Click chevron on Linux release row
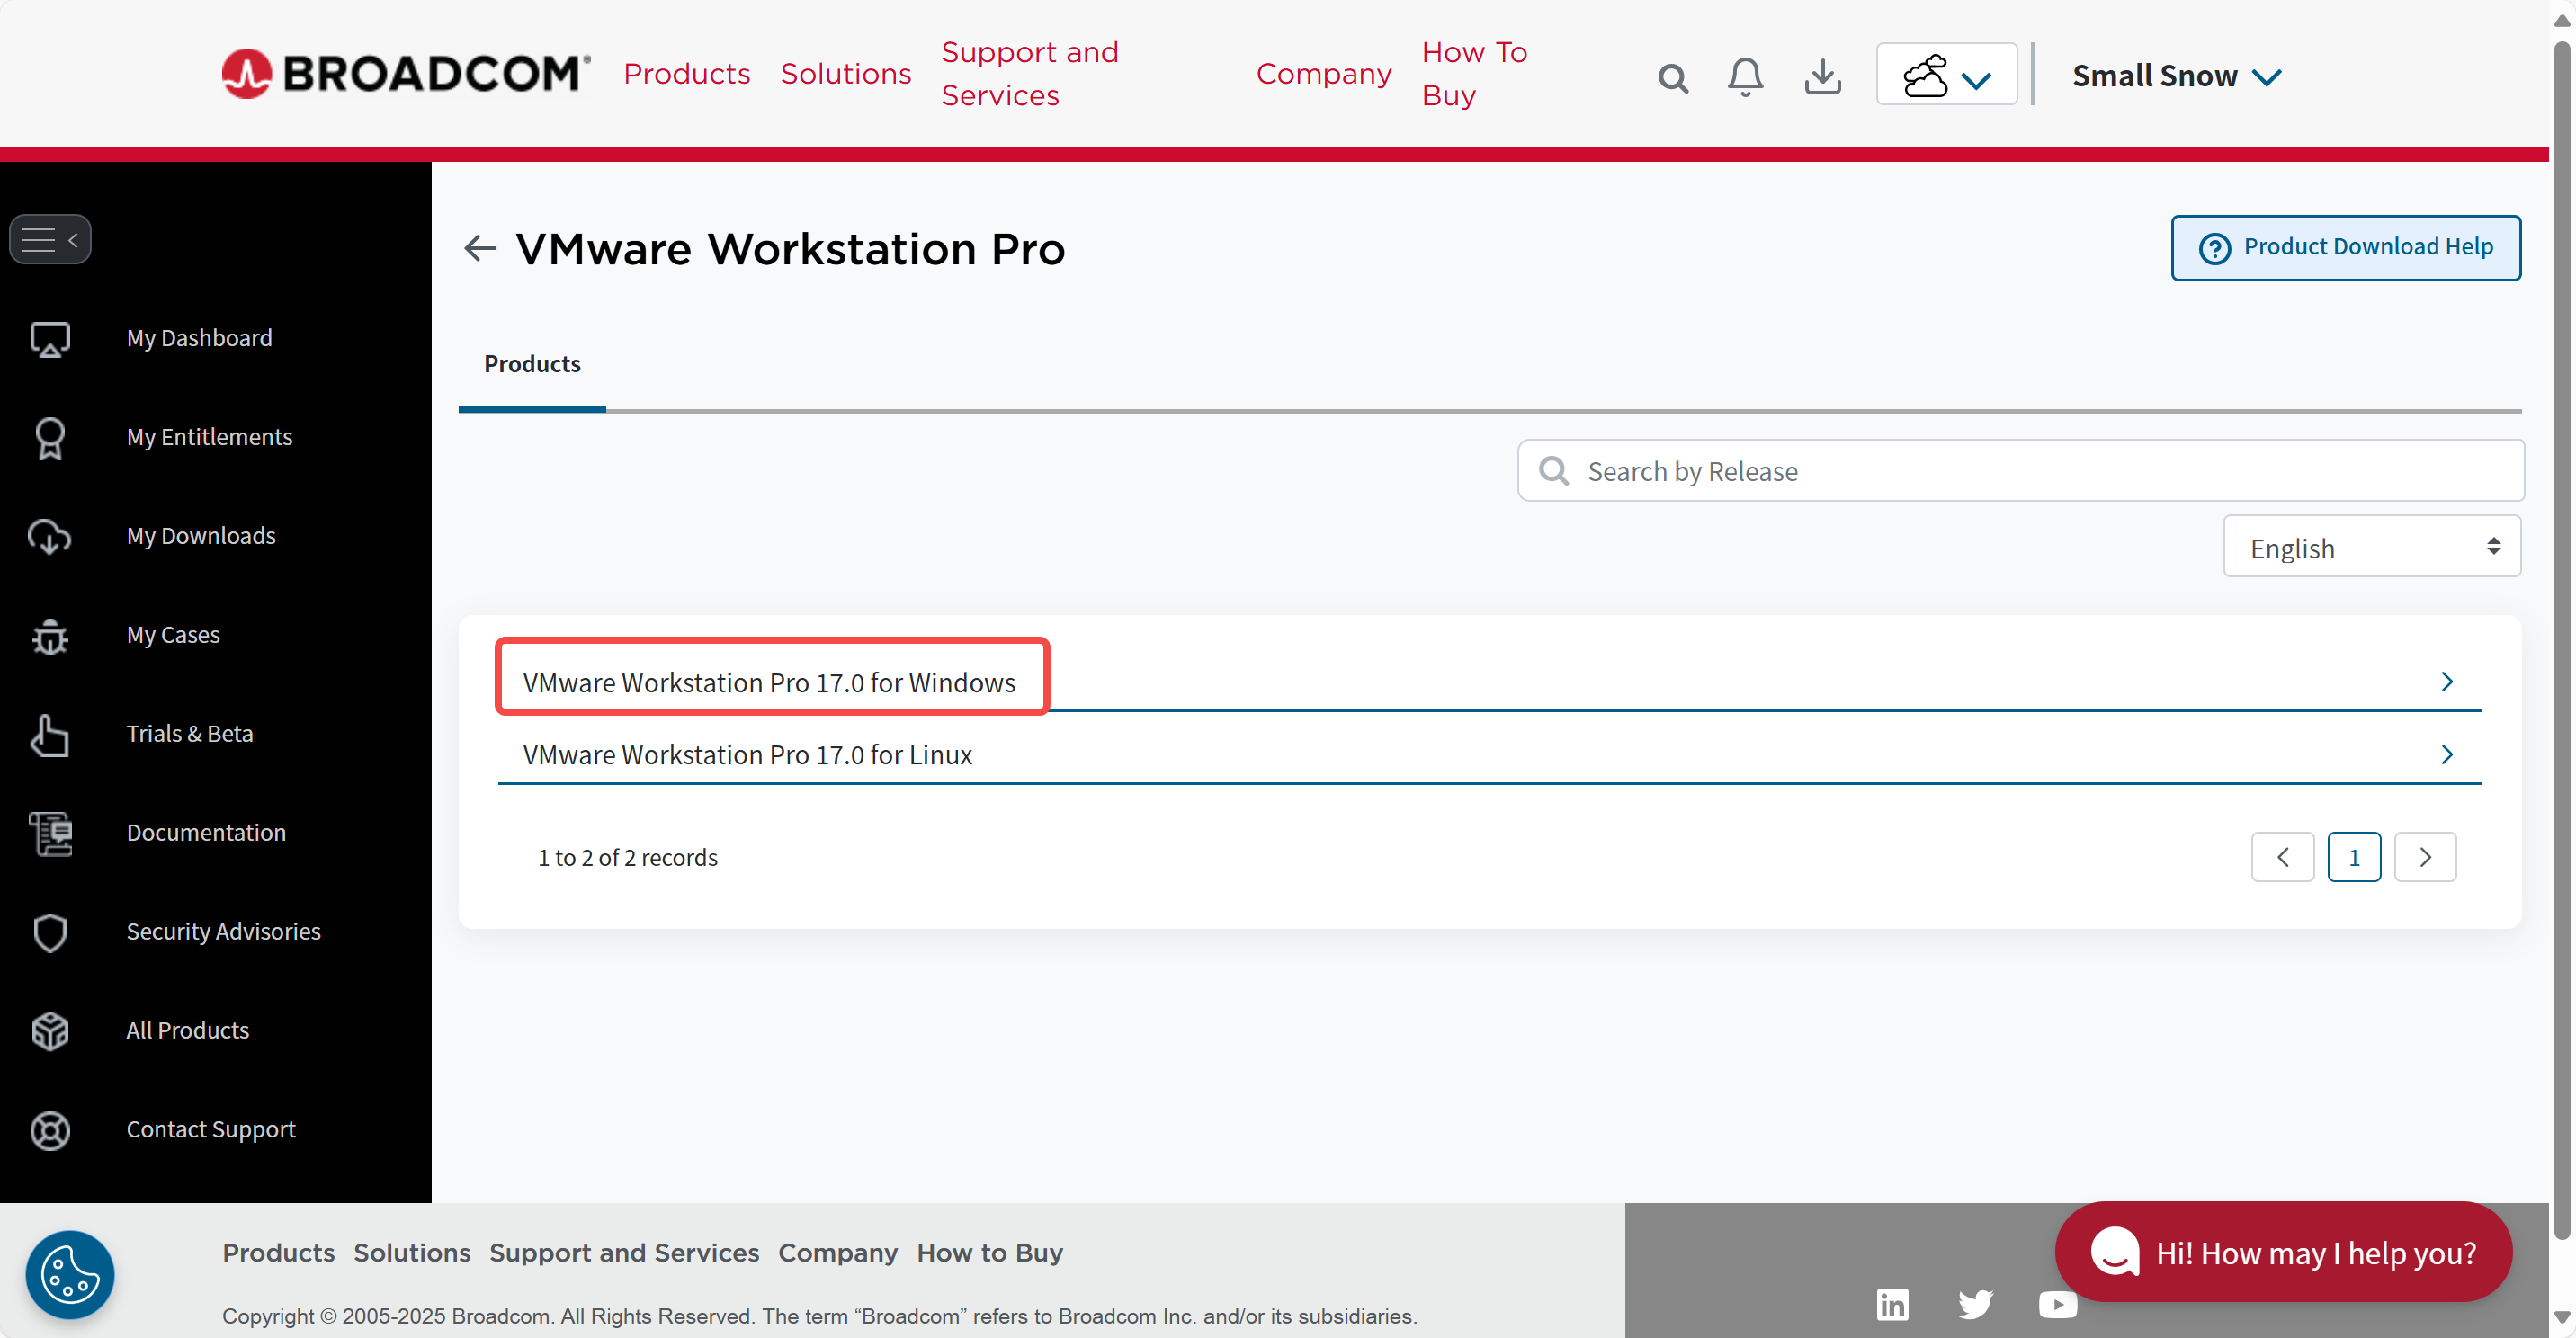Screen dimensions: 2576x1338 click(x=2446, y=754)
